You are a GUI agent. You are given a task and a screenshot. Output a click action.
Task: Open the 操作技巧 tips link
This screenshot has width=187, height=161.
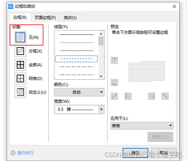pyautogui.click(x=25, y=153)
